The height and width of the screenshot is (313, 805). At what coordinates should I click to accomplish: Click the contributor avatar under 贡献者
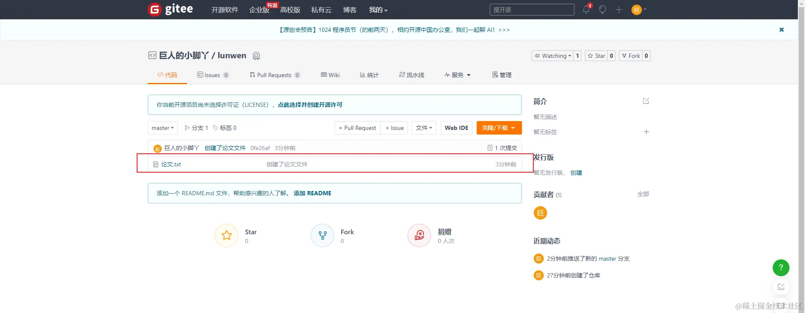point(540,213)
